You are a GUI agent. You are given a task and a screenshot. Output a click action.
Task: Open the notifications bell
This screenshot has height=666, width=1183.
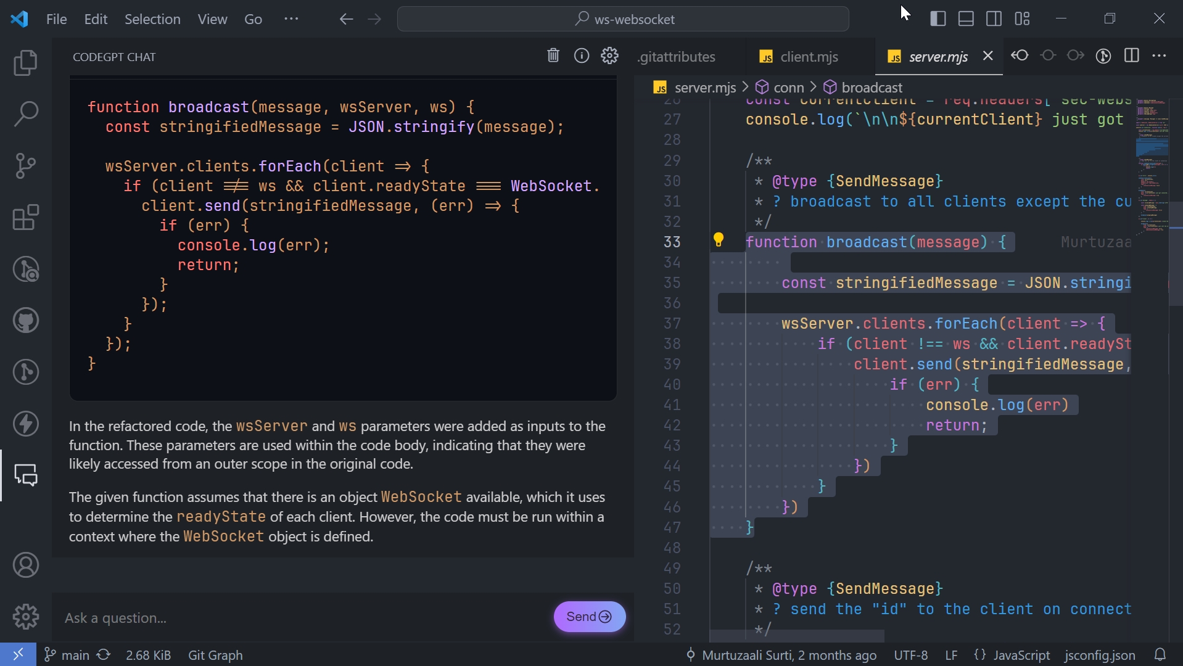[1161, 655]
